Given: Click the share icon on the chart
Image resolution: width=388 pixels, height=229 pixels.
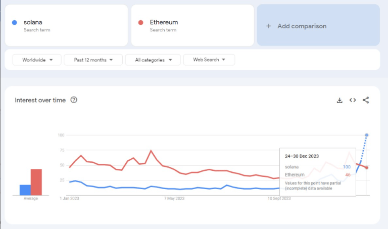Looking at the screenshot, I should 366,100.
